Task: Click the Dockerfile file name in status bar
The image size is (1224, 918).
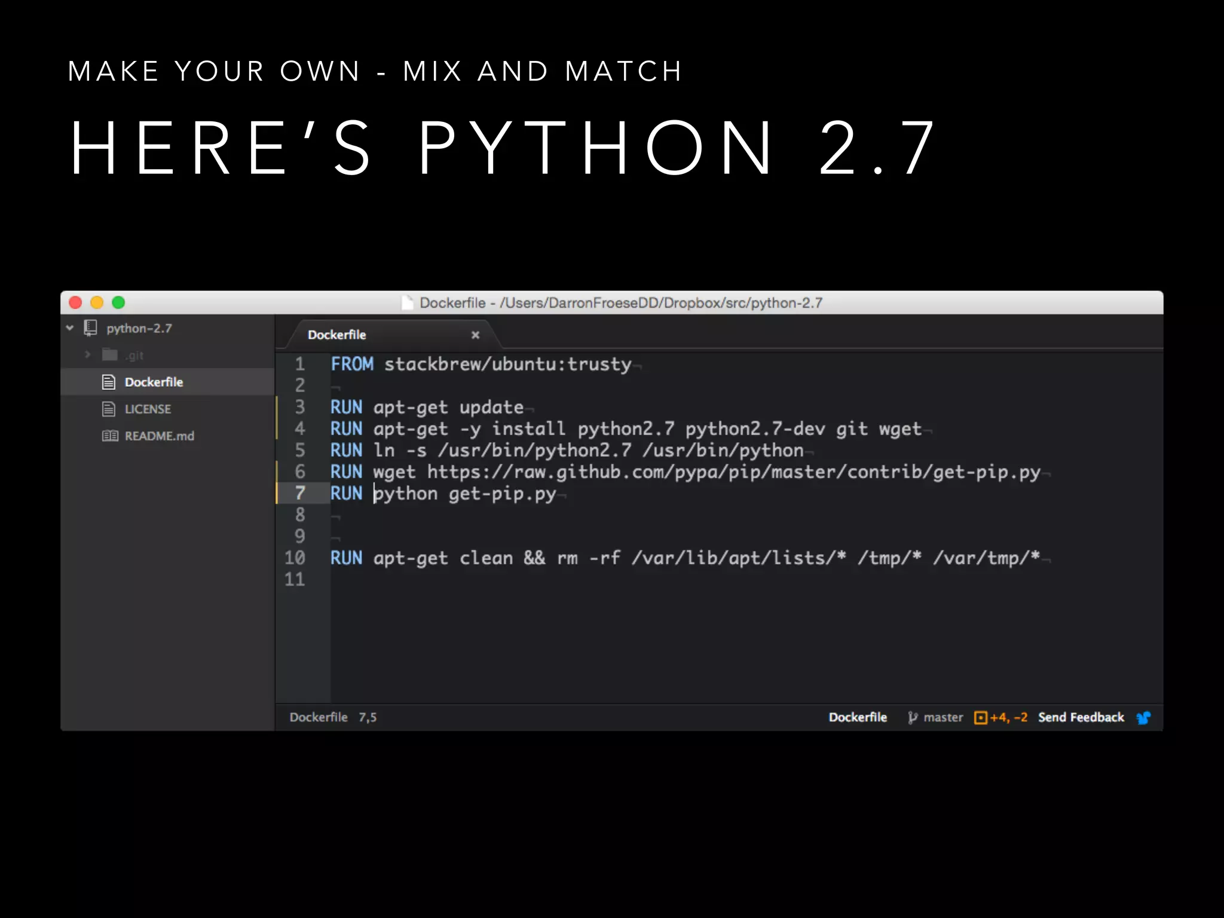Action: (319, 717)
